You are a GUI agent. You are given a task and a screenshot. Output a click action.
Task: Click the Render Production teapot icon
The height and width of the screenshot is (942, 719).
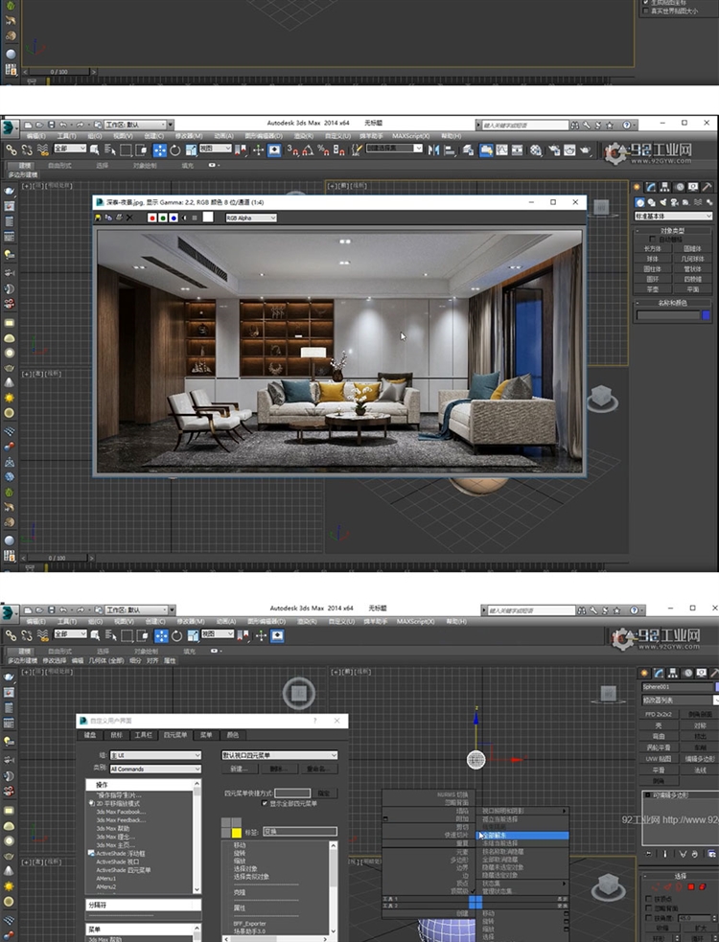pos(585,149)
